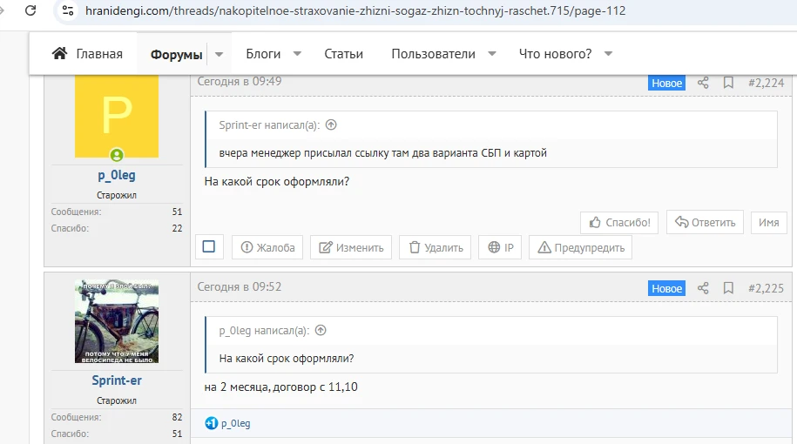Open the Статьи menu item
797x444 pixels.
(343, 54)
